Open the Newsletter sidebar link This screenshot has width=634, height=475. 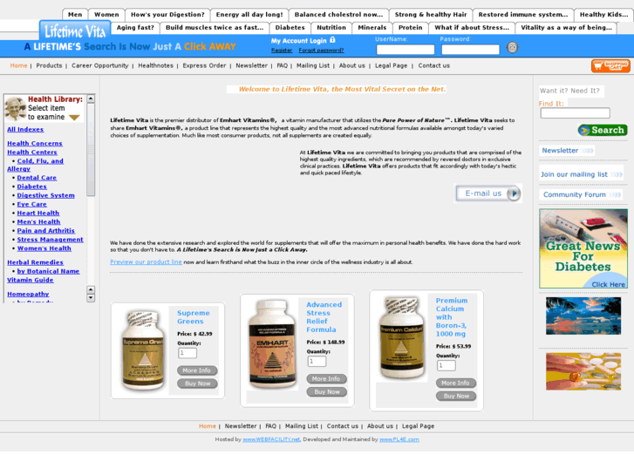(x=567, y=151)
